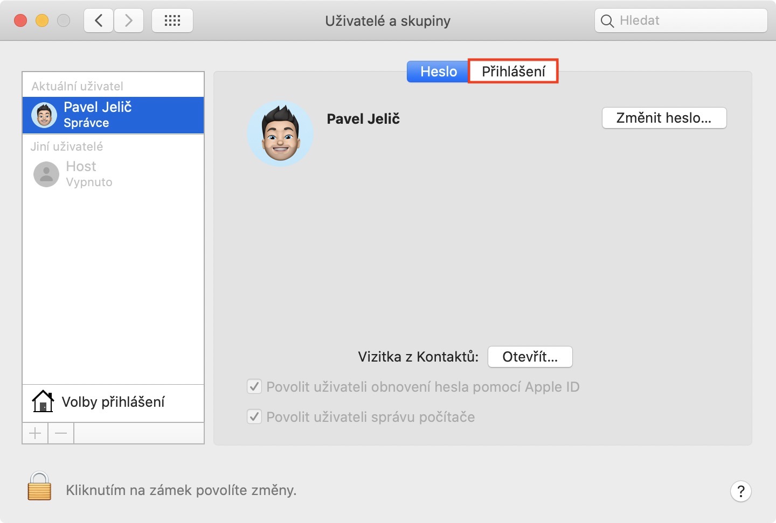Viewport: 776px width, 523px height.
Task: Click the remove user minus button
Action: click(61, 433)
